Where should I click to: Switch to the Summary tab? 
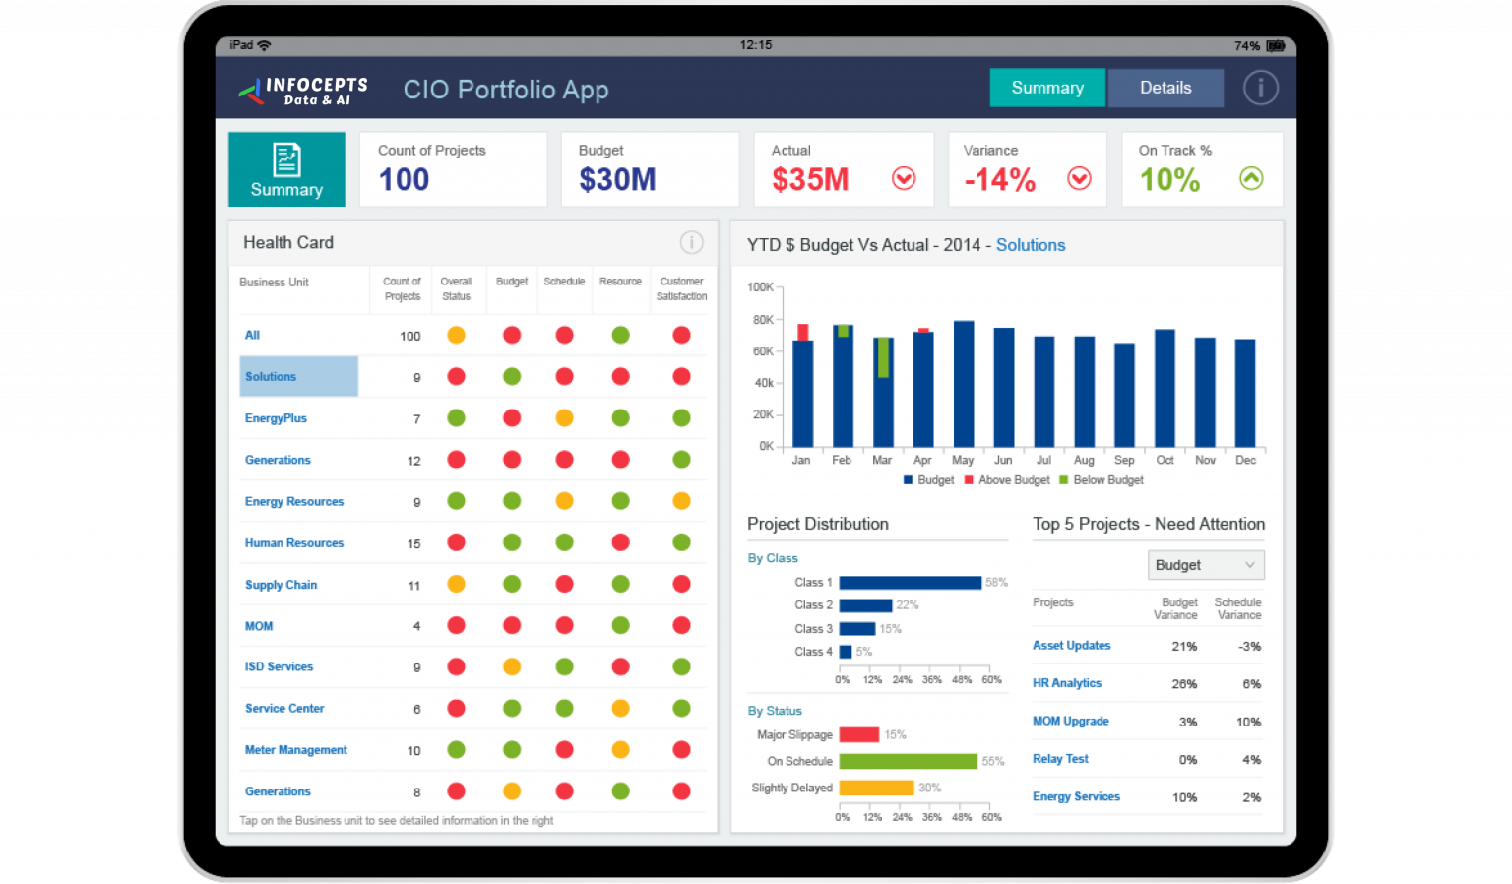[1047, 88]
